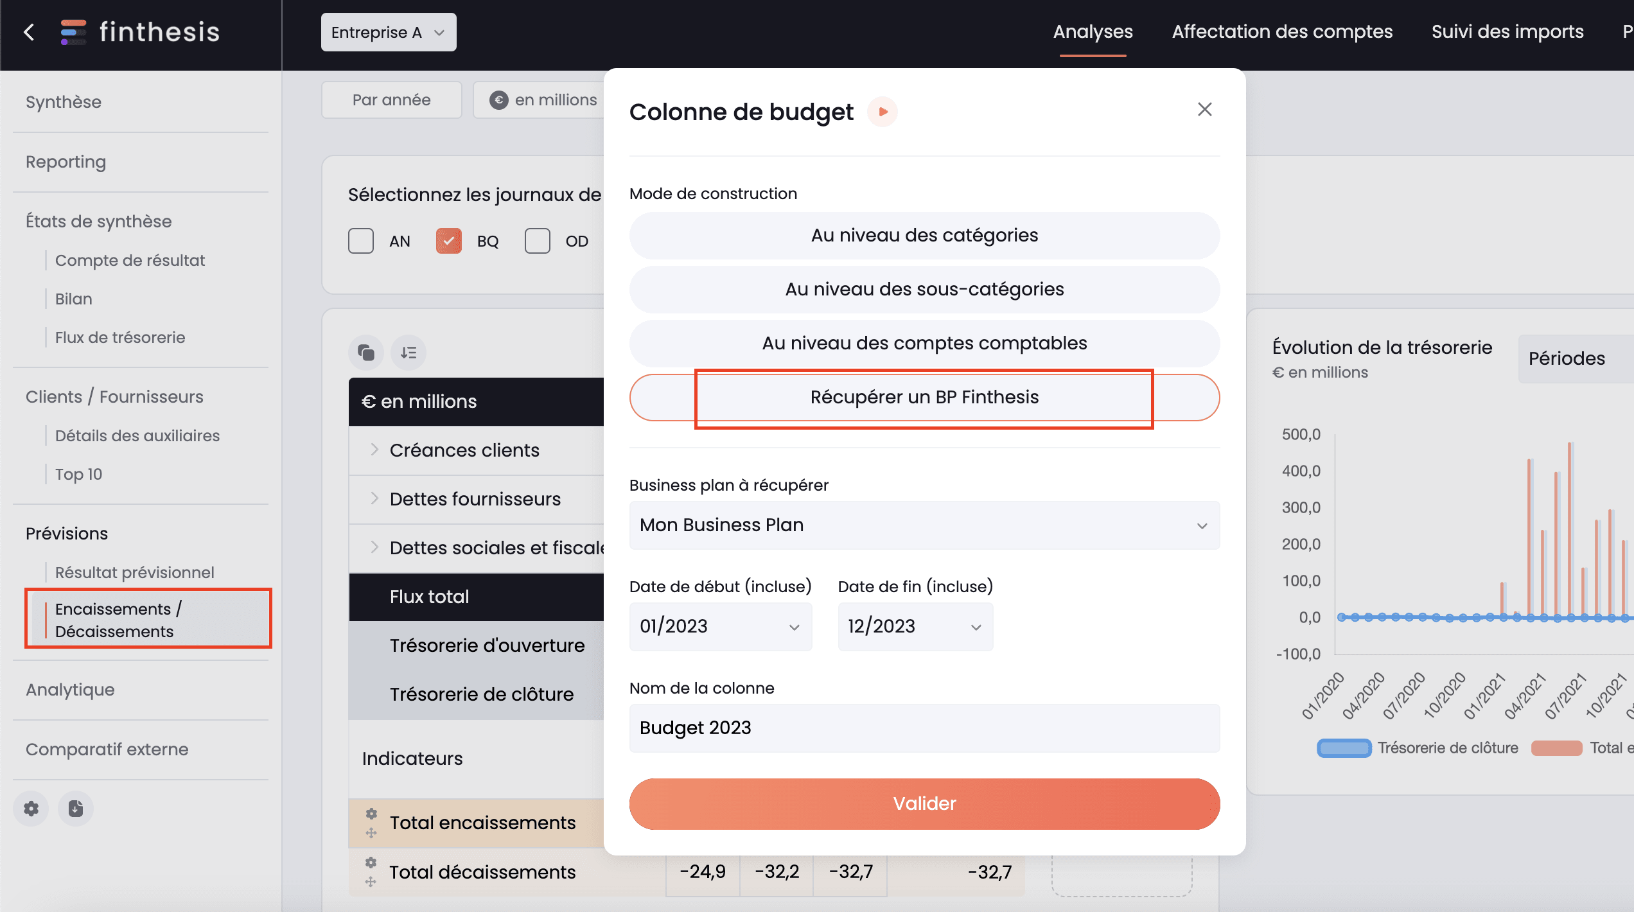The height and width of the screenshot is (912, 1634).
Task: Open the 'Analyses' tab
Action: [1094, 31]
